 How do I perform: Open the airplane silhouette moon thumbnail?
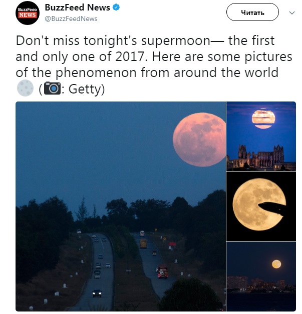pos(261,205)
